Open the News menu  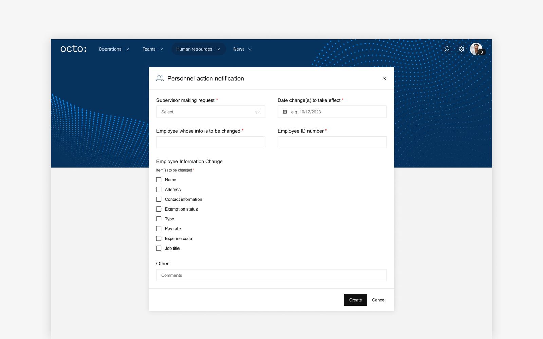tap(242, 49)
